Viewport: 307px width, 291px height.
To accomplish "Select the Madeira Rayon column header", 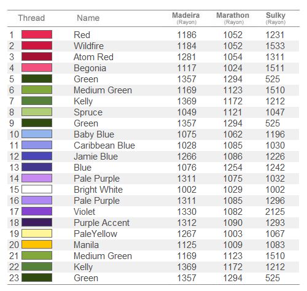I will (x=186, y=18).
